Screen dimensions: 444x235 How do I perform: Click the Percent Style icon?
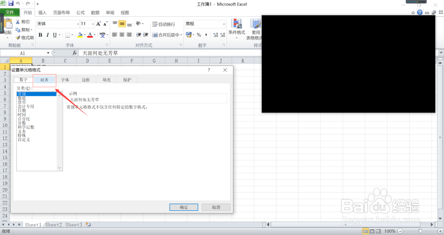click(x=199, y=35)
